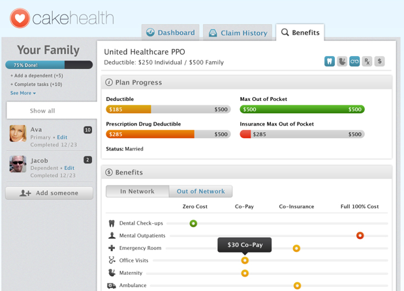
Task: Click the CakeHealth heart logo
Action: tap(20, 18)
